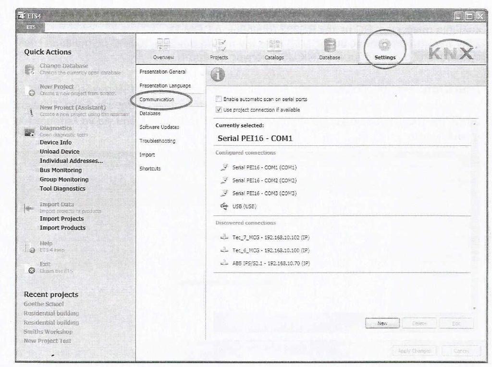Image resolution: width=492 pixels, height=367 pixels.
Task: Click the info icon above settings
Action: tap(218, 74)
